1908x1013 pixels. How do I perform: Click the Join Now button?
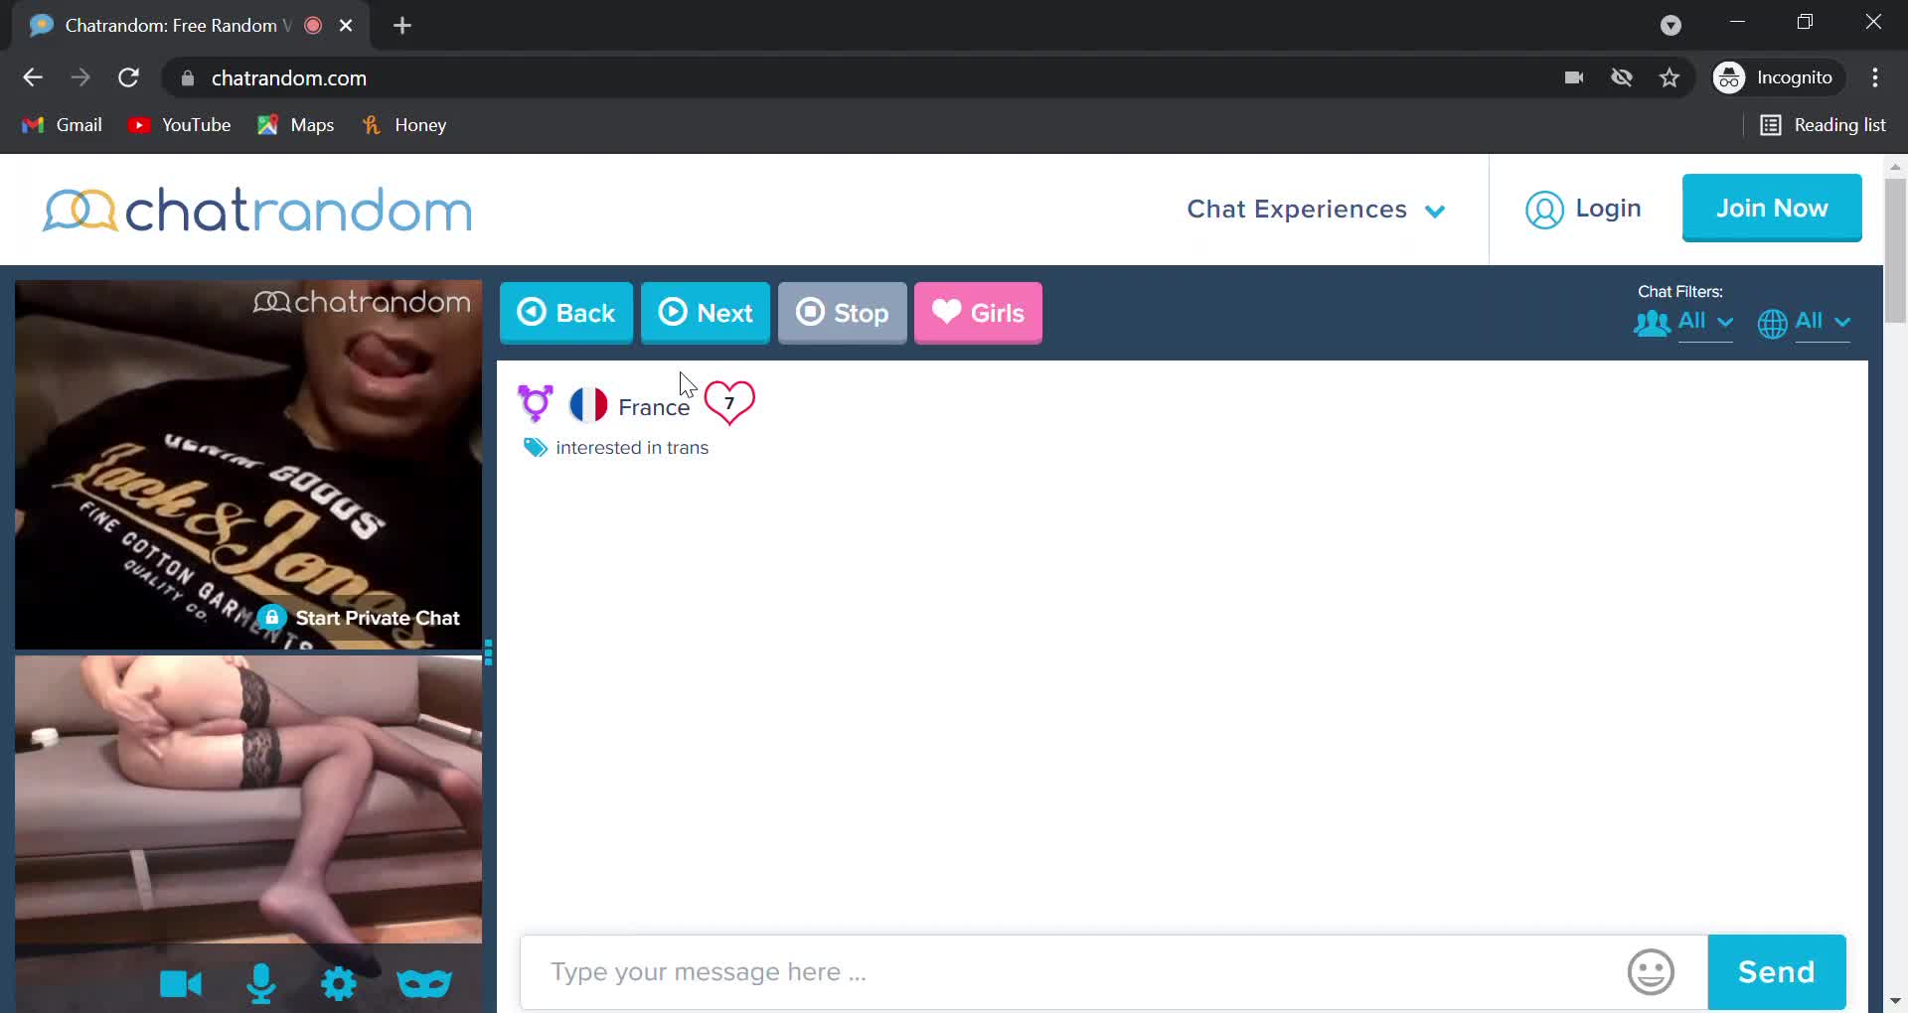pos(1771,208)
